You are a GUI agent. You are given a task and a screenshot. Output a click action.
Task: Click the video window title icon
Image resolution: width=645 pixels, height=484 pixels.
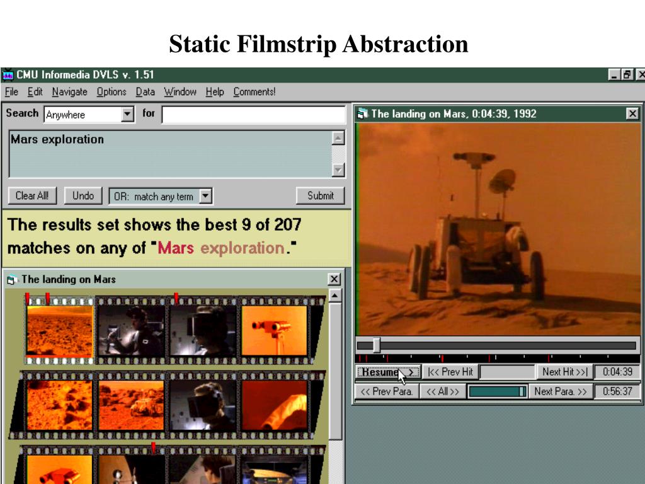pos(362,113)
